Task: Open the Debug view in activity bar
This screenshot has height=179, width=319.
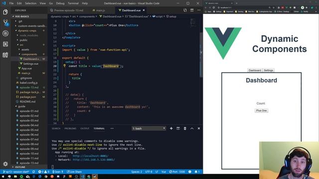Action: pyautogui.click(x=5, y=33)
